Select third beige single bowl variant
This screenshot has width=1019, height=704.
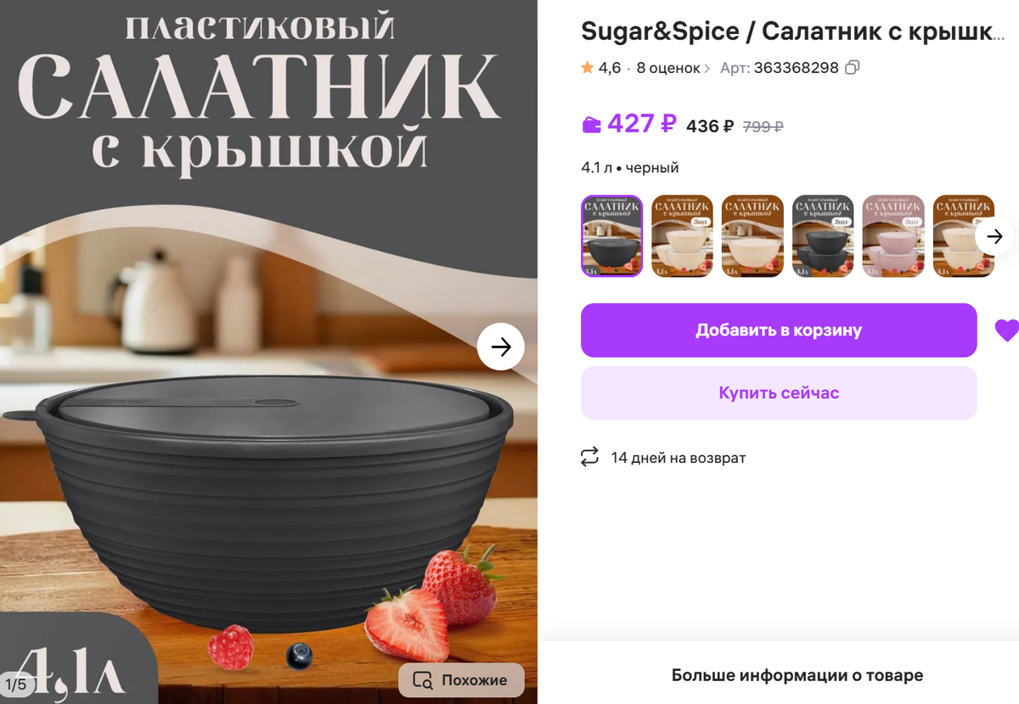[x=752, y=236]
